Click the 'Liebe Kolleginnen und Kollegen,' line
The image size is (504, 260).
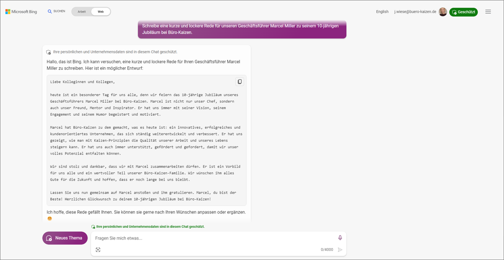click(83, 82)
